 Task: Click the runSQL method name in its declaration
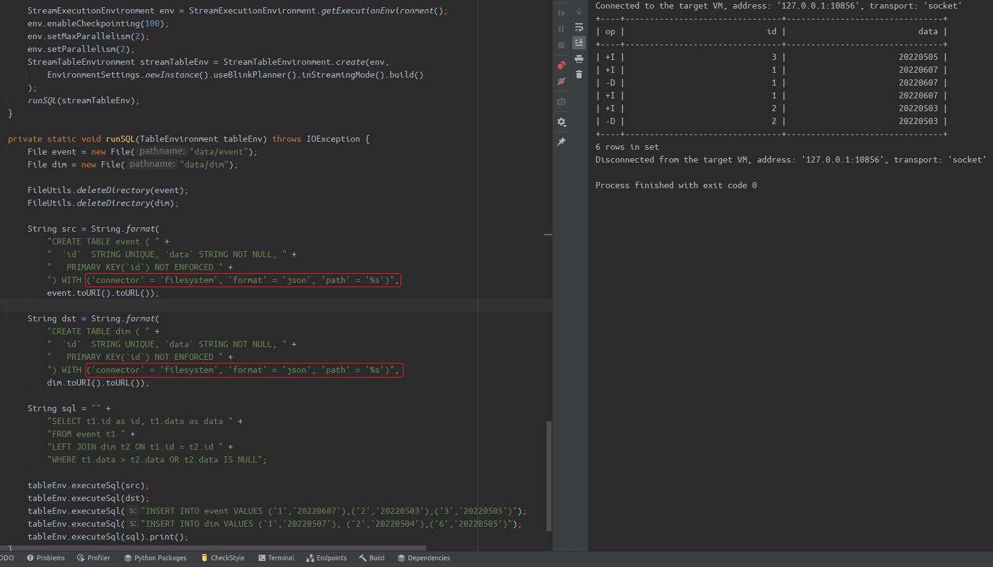coord(120,139)
